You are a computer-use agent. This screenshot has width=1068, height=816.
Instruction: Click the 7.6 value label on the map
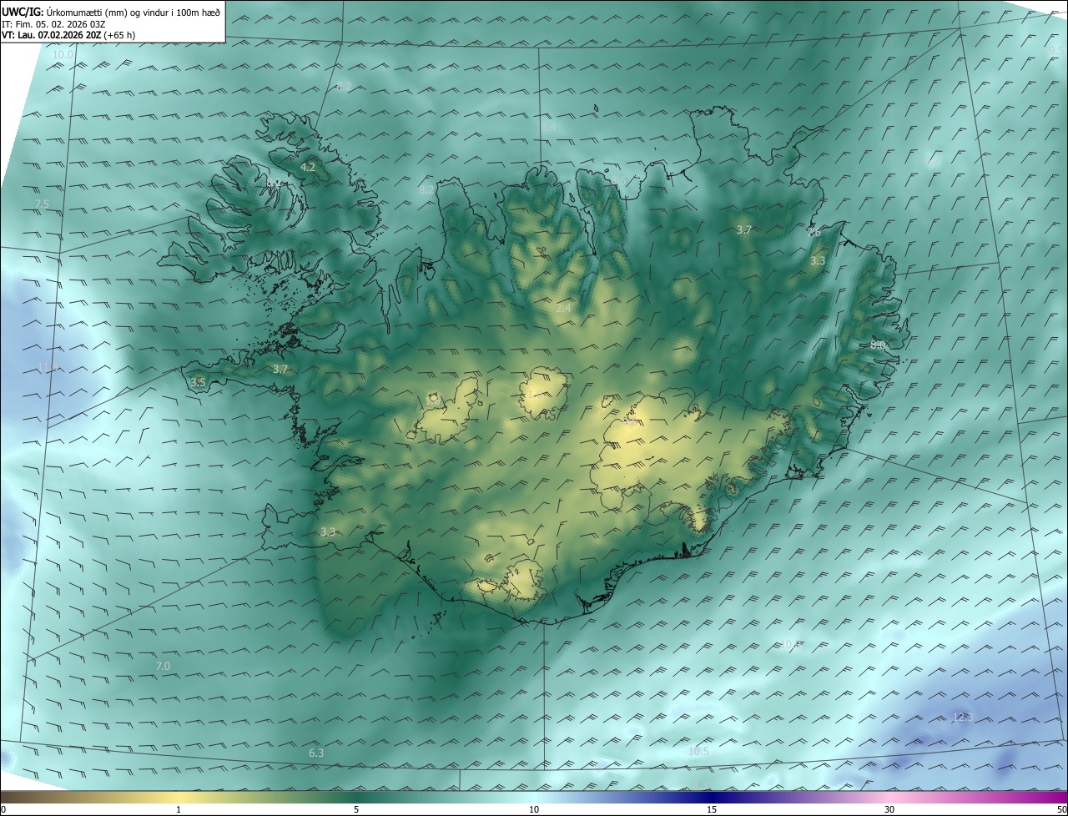click(814, 234)
